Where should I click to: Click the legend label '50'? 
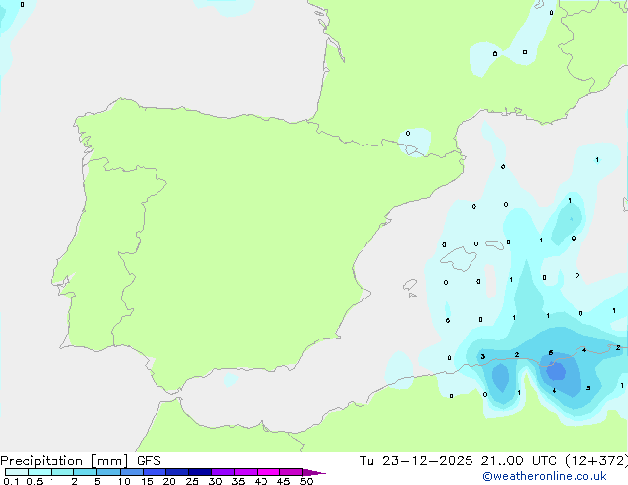click(x=306, y=481)
